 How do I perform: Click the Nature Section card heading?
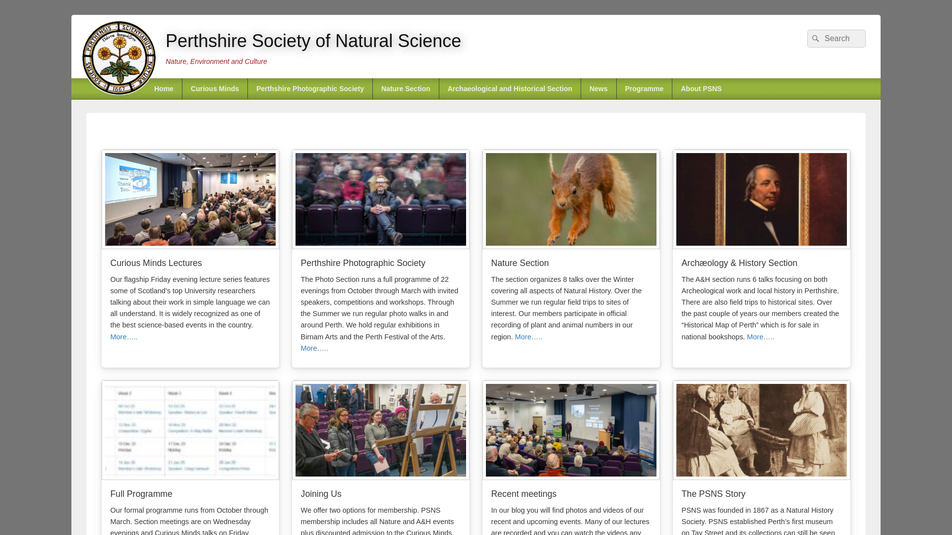[520, 263]
